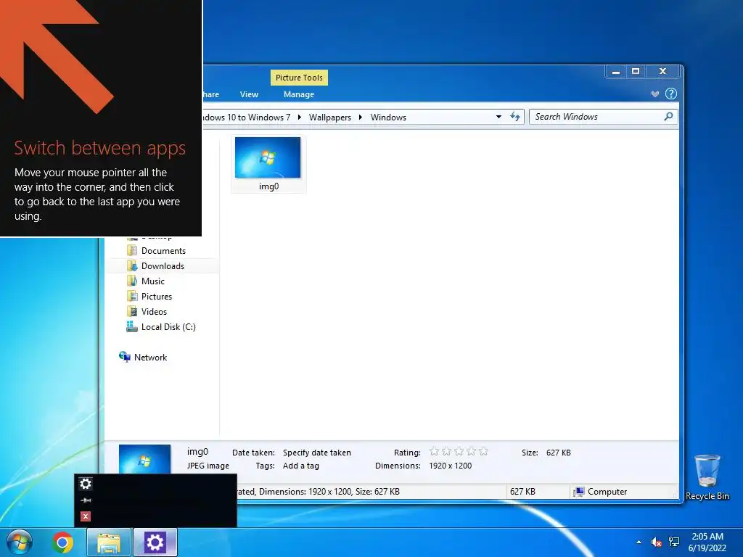
Task: Open Local Disk (C:) in navigation pane
Action: 168,327
